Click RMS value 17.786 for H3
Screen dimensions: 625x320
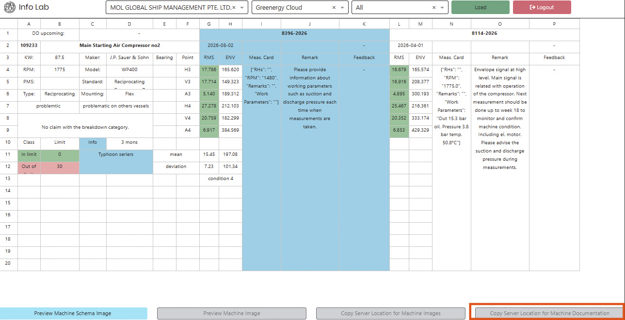[x=209, y=70]
